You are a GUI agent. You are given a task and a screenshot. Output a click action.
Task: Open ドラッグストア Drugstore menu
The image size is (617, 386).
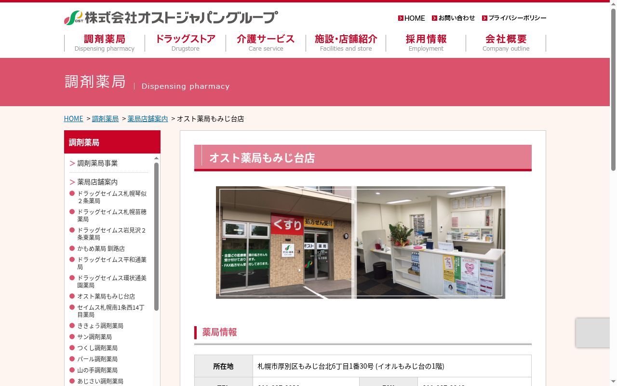tap(185, 43)
